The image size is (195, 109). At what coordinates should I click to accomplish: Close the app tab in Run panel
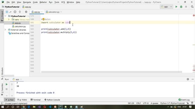point(21,79)
